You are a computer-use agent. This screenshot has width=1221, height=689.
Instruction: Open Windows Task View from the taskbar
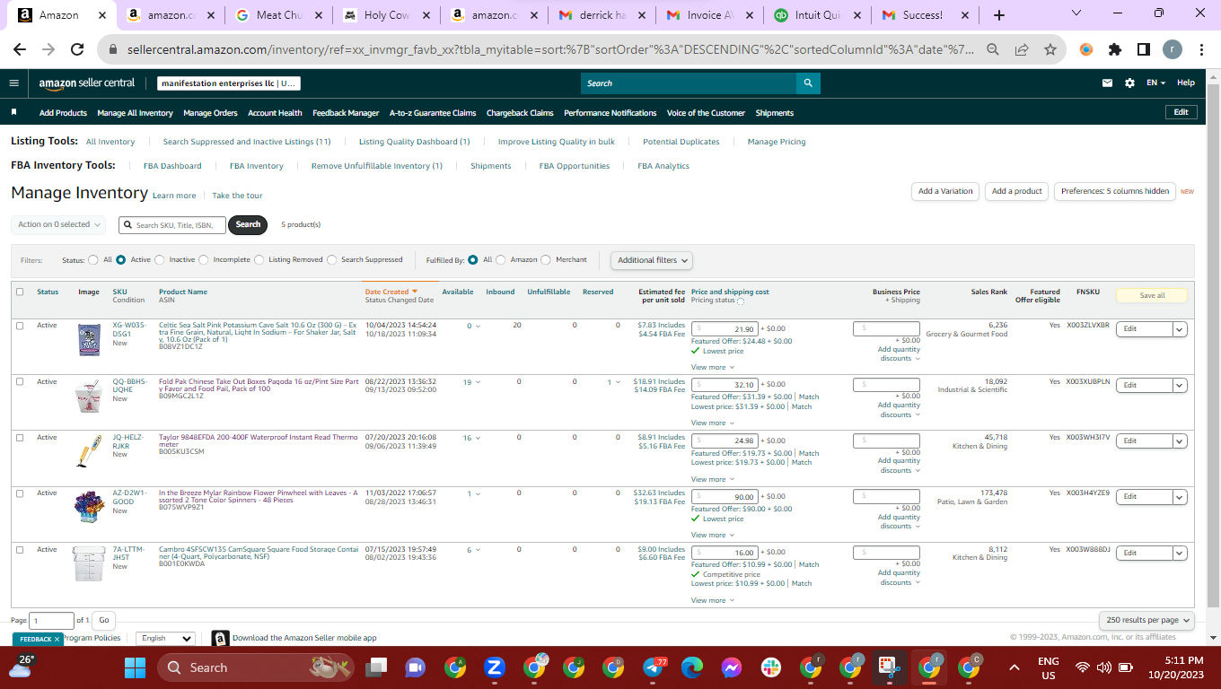pyautogui.click(x=376, y=667)
